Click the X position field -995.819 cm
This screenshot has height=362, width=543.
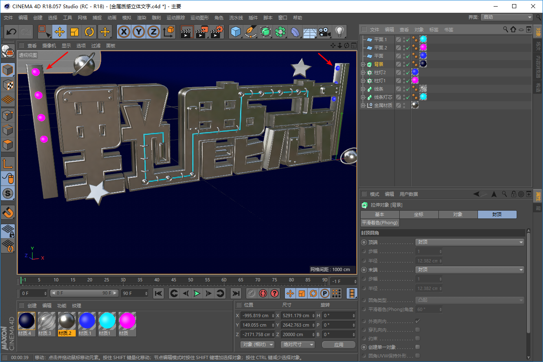[257, 316]
